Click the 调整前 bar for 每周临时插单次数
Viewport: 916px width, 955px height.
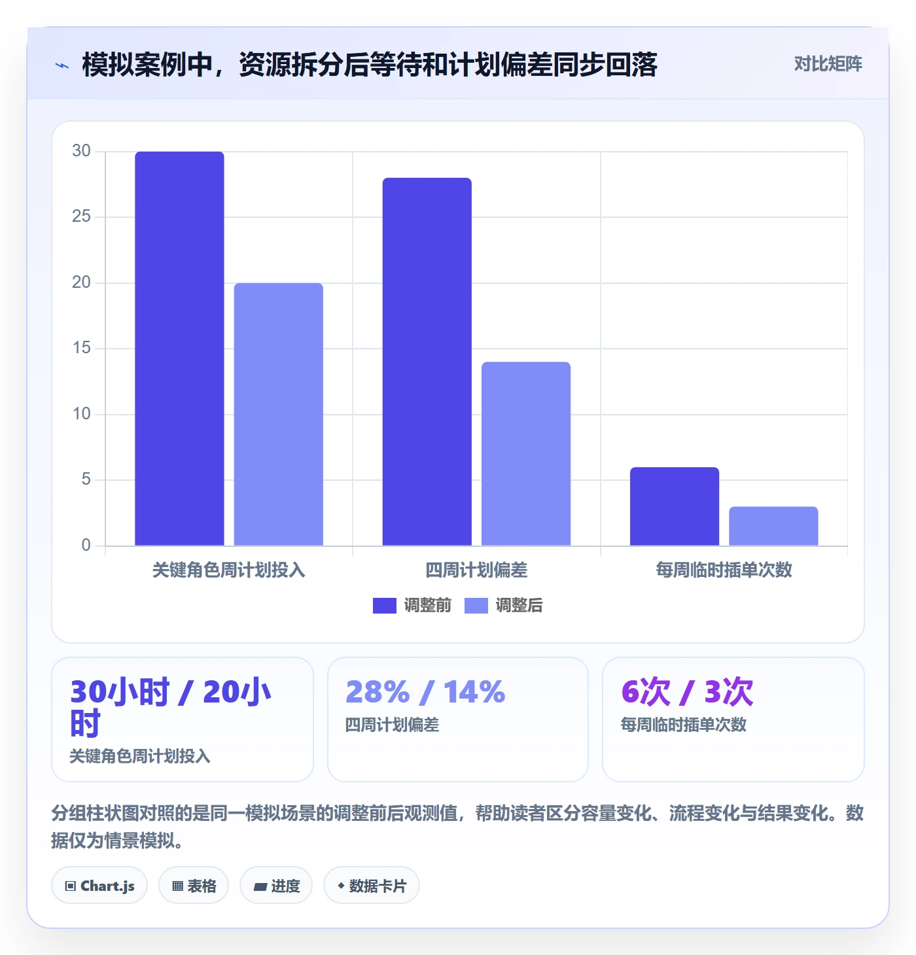[x=675, y=506]
